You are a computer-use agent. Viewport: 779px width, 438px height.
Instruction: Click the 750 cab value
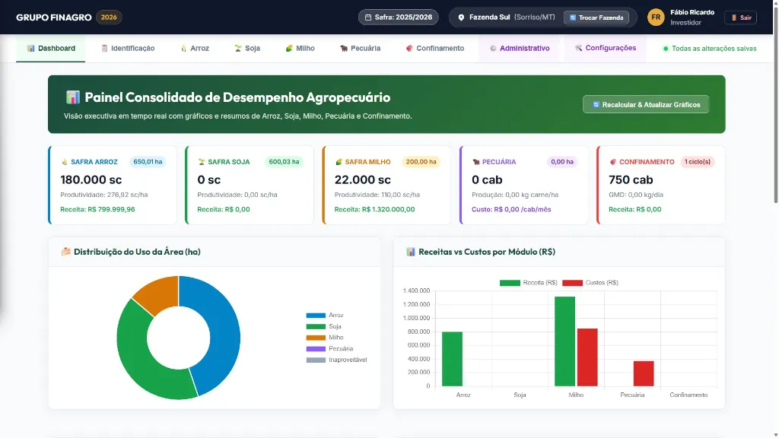(x=631, y=179)
